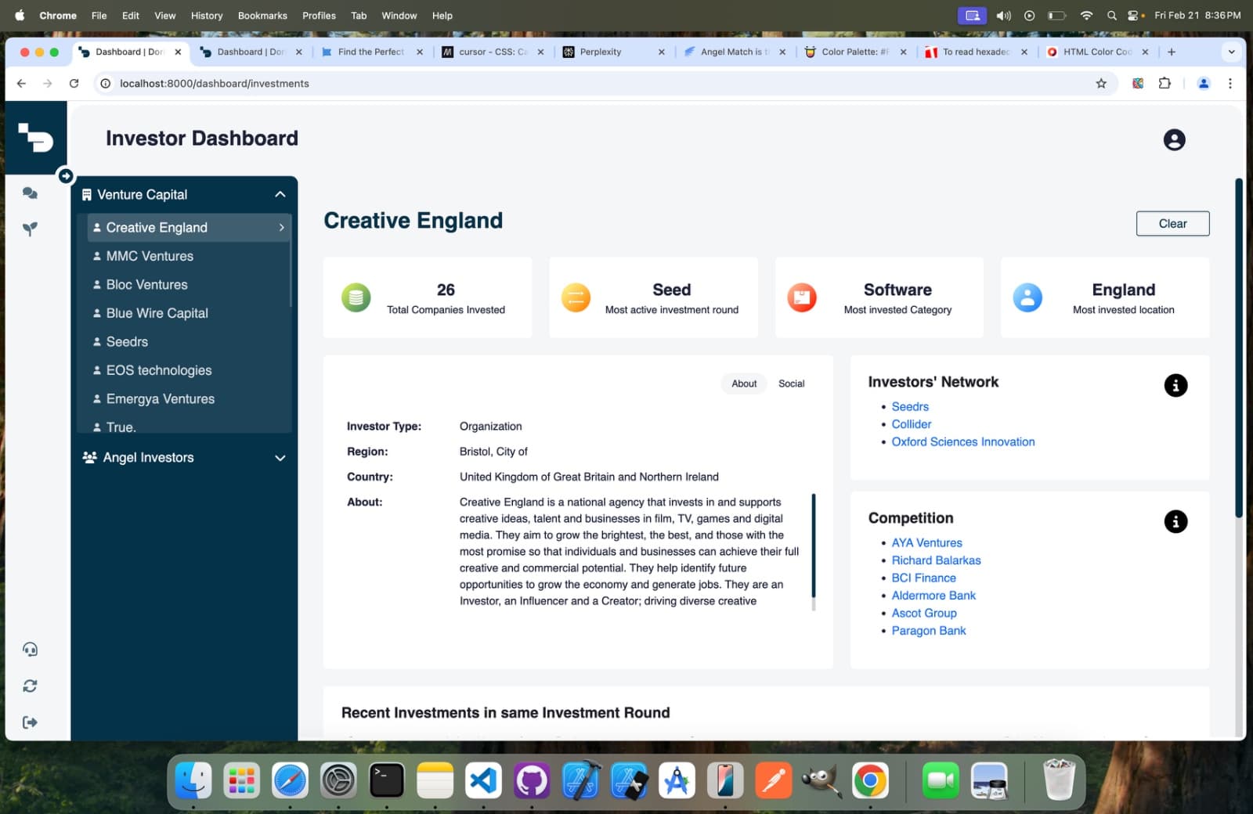Select Bloc Ventures in sidebar
This screenshot has height=814, width=1253.
[188, 285]
